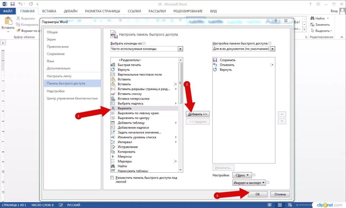Click the Vertical text box icon in the list
The height and width of the screenshot is (208, 346).
coord(113,75)
